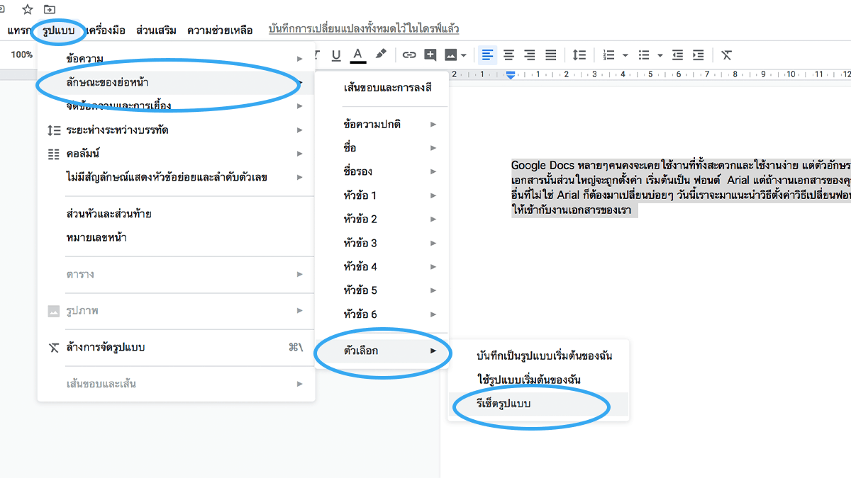
Task: Choose ล้างการจัดรูปแบบ from the format menu
Action: point(110,348)
